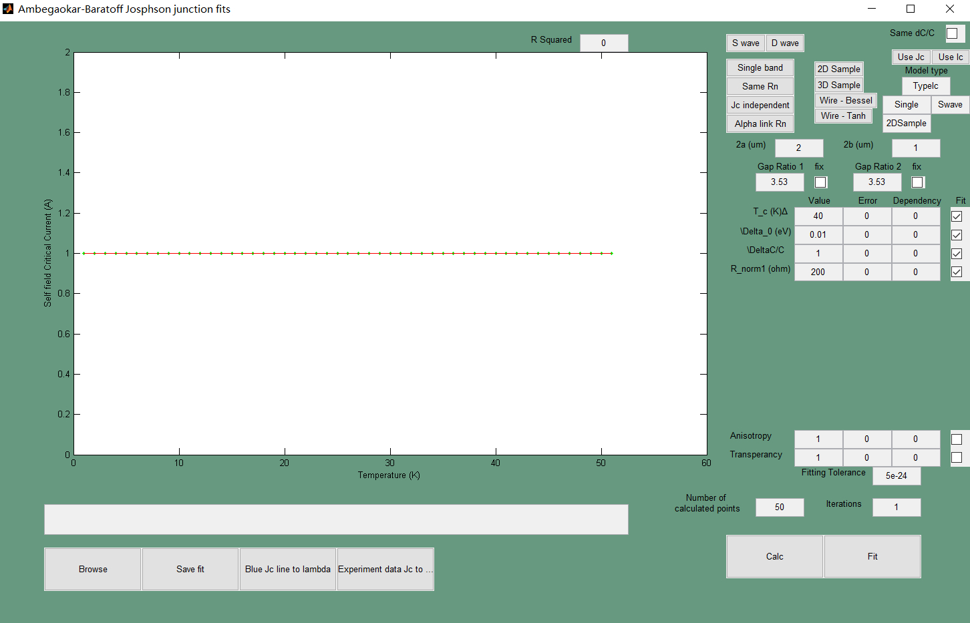Click Blue Jc line to lambda button
This screenshot has width=970, height=623.
pyautogui.click(x=288, y=570)
